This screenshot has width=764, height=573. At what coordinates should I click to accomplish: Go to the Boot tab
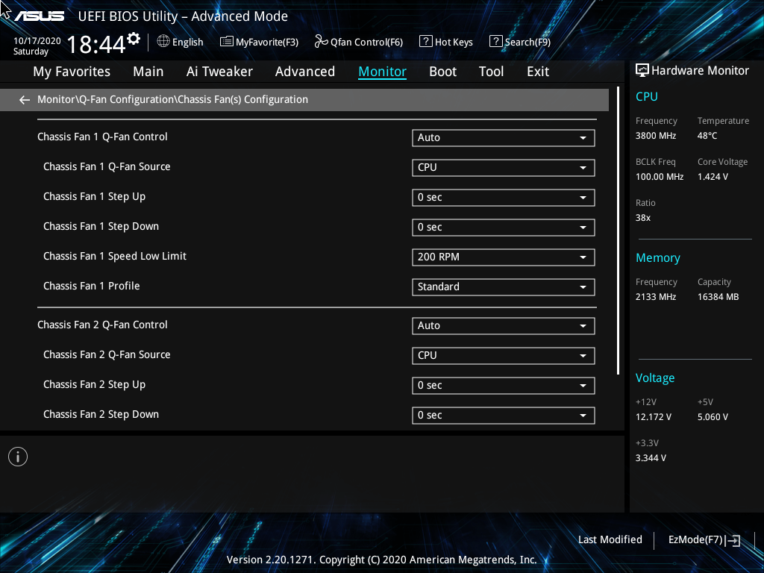pyautogui.click(x=442, y=72)
